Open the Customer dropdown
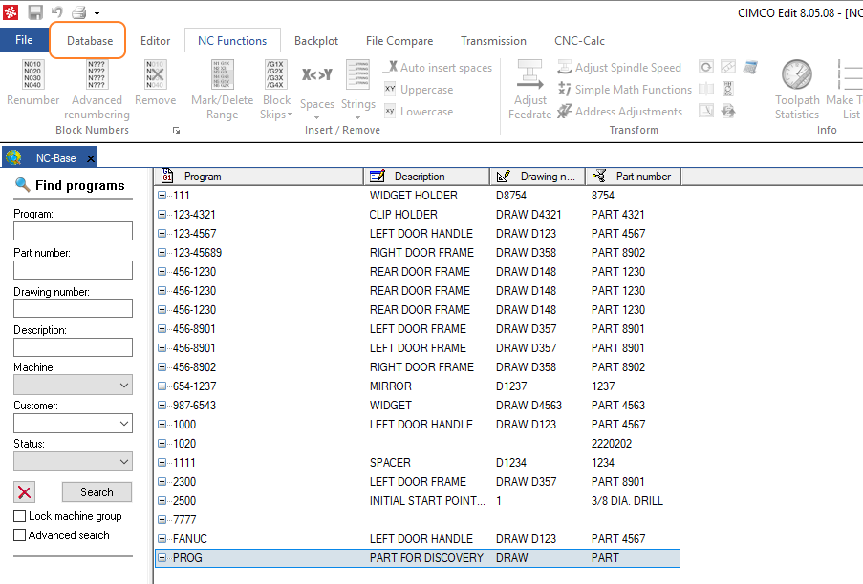This screenshot has height=584, width=863. 73,424
